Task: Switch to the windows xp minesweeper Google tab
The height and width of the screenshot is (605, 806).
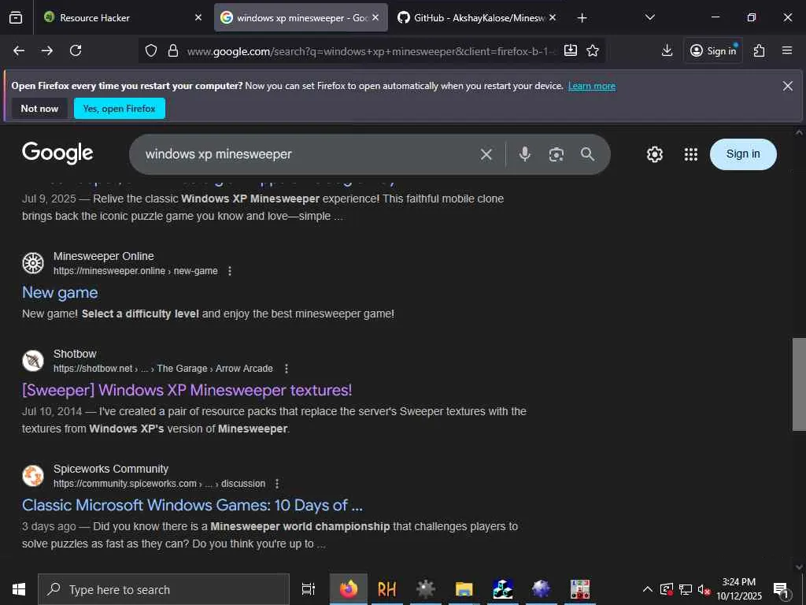Action: pyautogui.click(x=301, y=18)
